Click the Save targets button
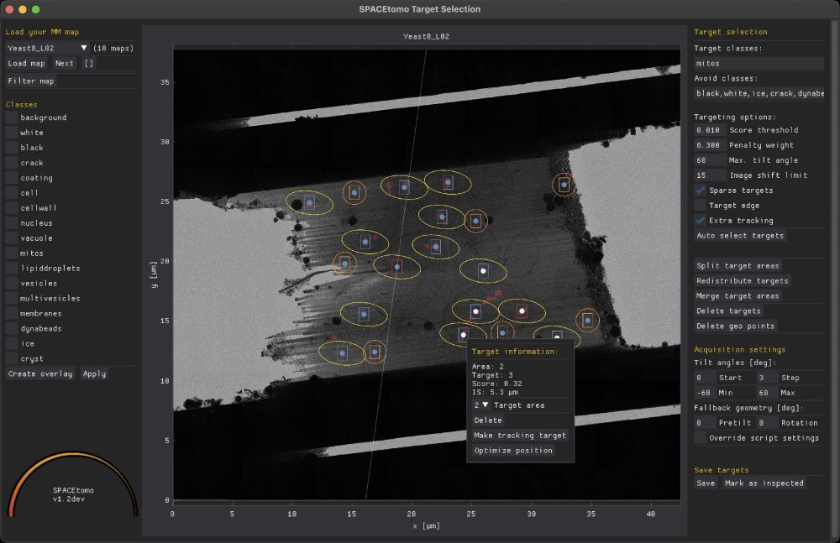The height and width of the screenshot is (543, 840). (x=706, y=483)
